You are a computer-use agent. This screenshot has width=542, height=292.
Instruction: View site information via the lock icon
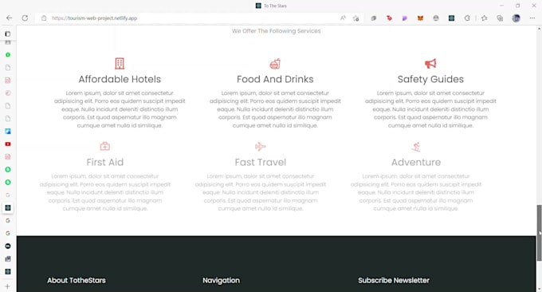pos(44,18)
